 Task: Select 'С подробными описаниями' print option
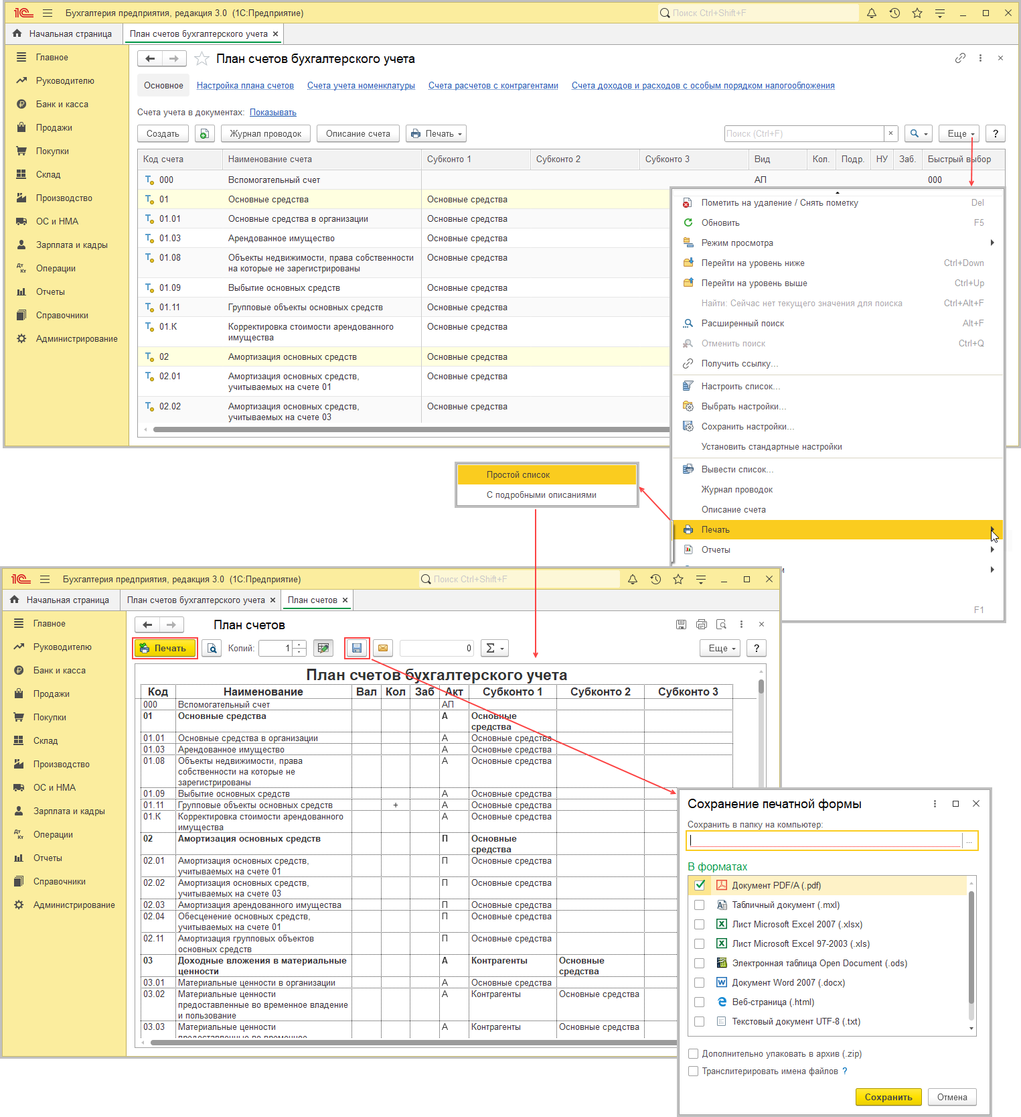[546, 495]
